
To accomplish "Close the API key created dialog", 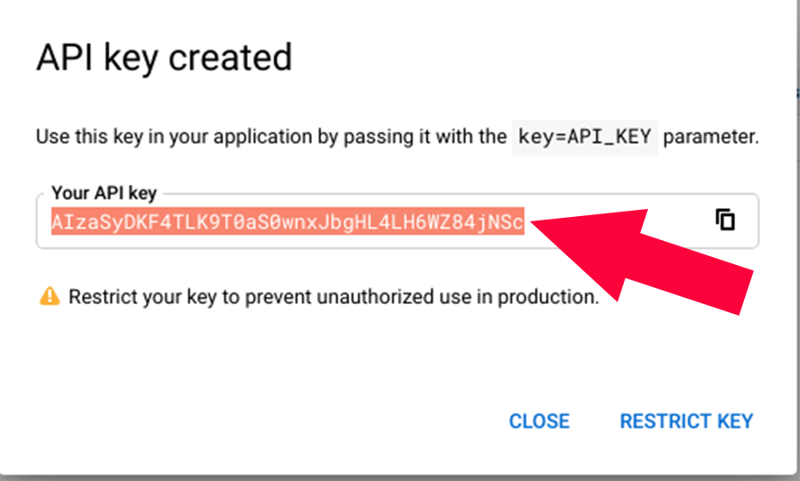I will [540, 421].
